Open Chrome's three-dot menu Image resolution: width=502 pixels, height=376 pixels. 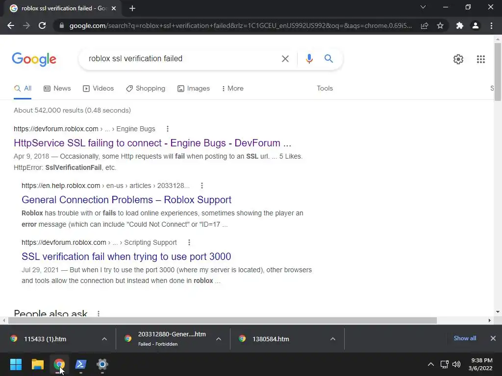[x=491, y=25]
